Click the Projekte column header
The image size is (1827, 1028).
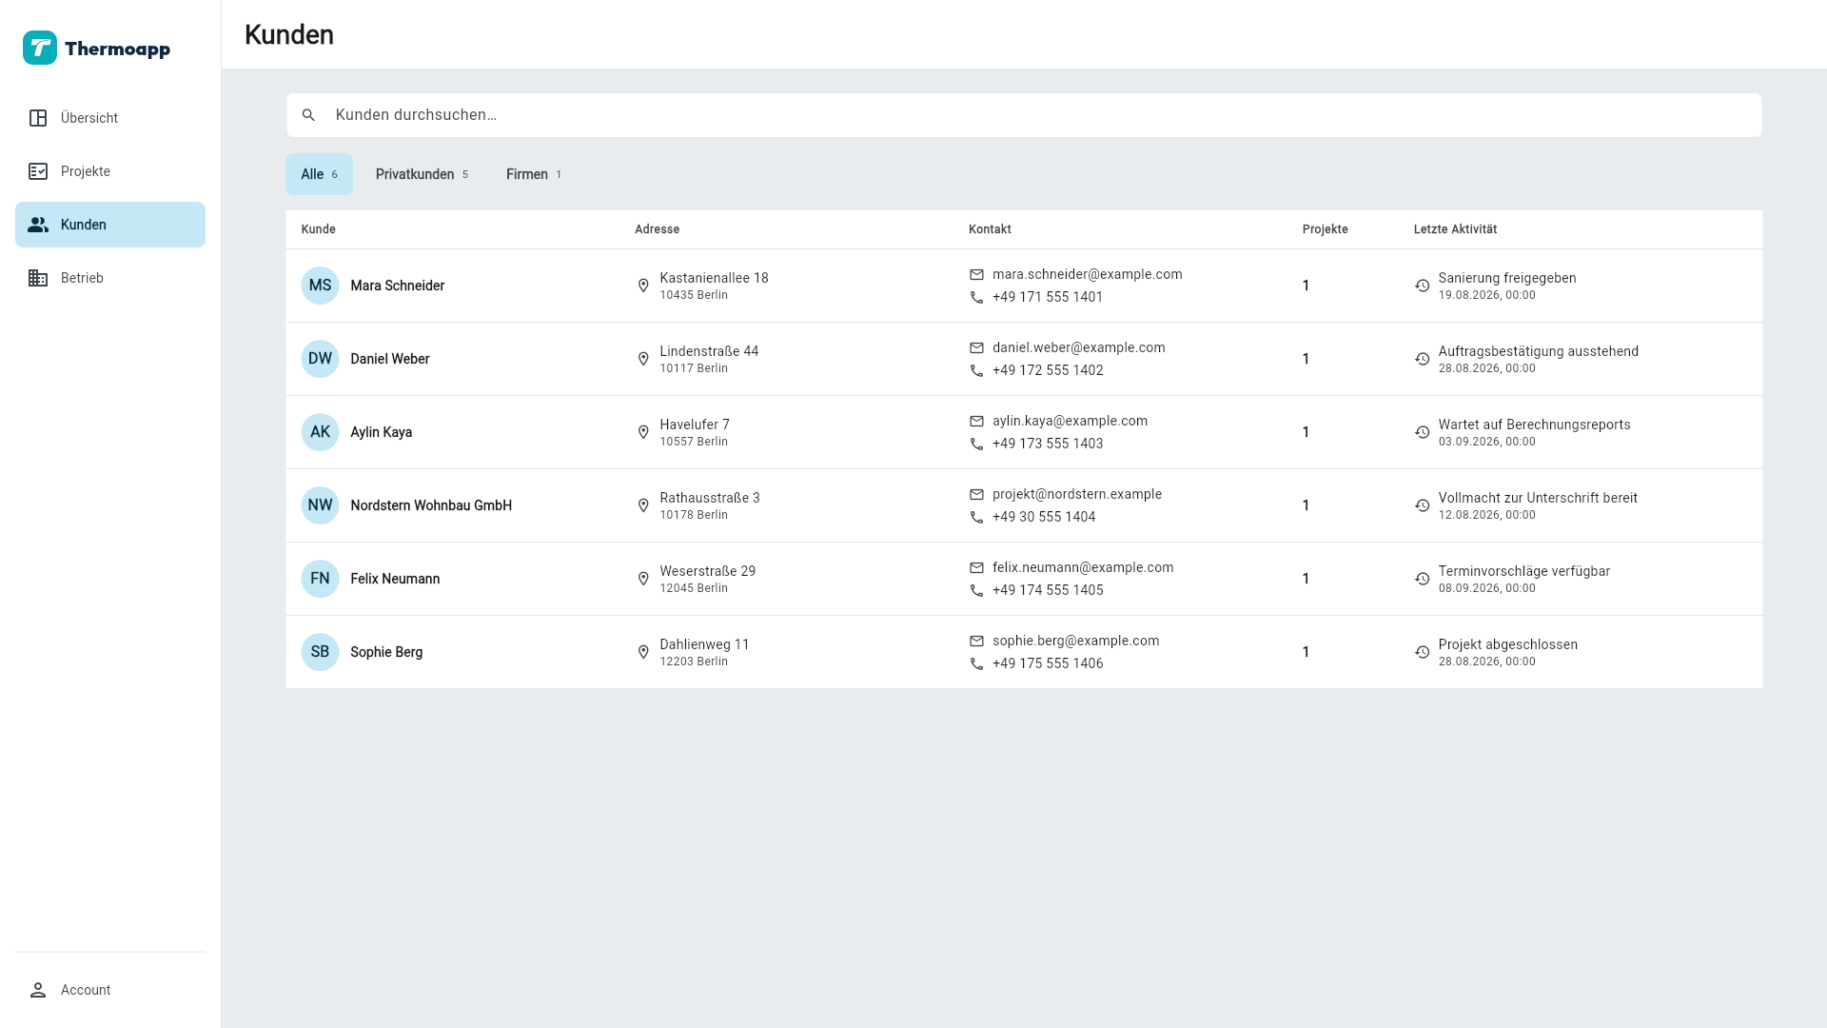click(1326, 229)
